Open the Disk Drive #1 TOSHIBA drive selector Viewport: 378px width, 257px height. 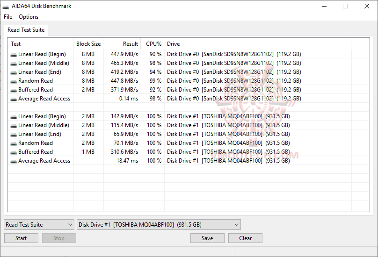point(159,224)
